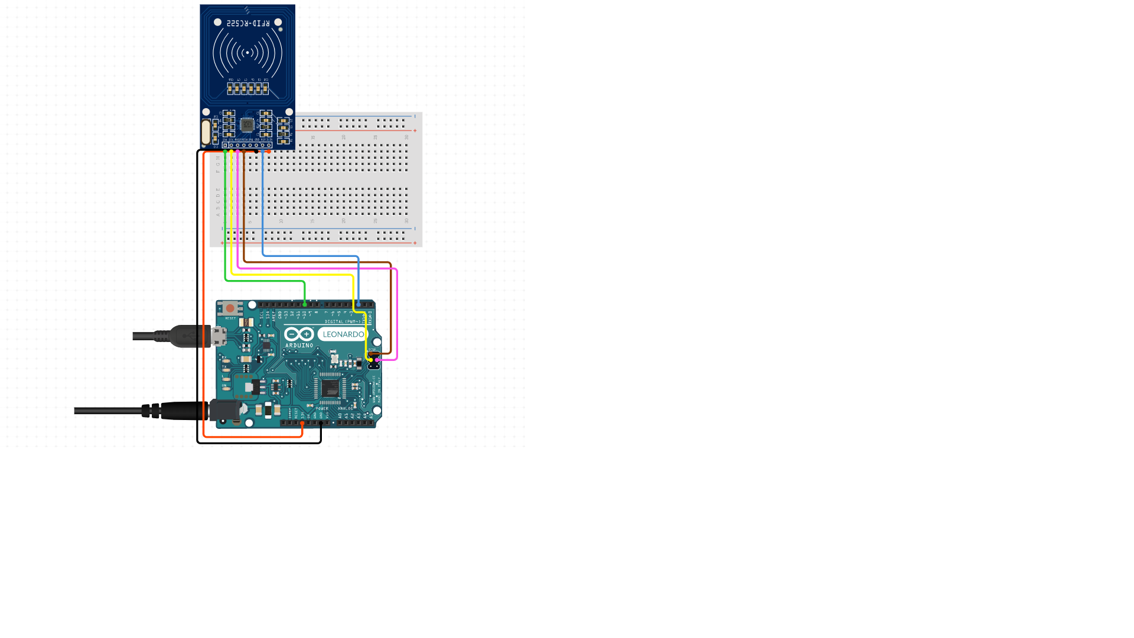Select the crystal oscillator on the RFID module
The height and width of the screenshot is (638, 1134).
(206, 132)
